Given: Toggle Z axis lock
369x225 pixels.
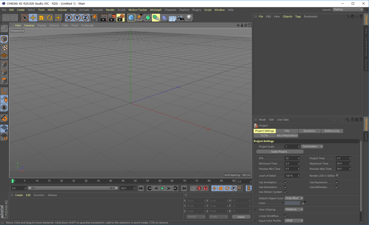Looking at the screenshot, I should pos(85,18).
